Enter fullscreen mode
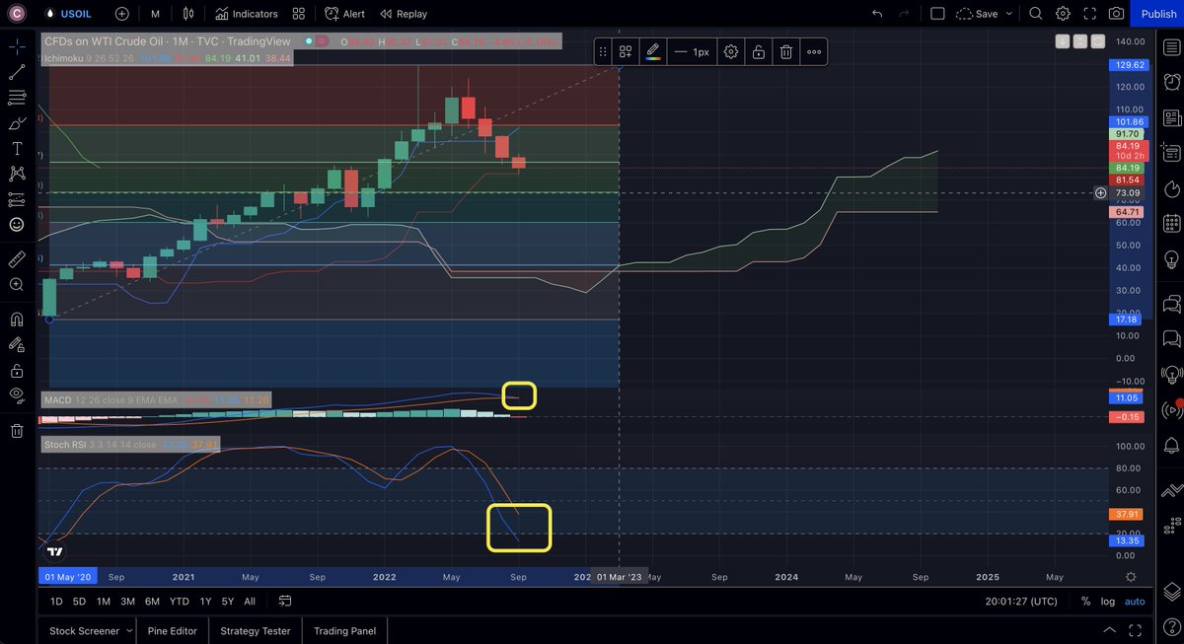Screen dimensions: 1184x644 pyautogui.click(x=1089, y=14)
